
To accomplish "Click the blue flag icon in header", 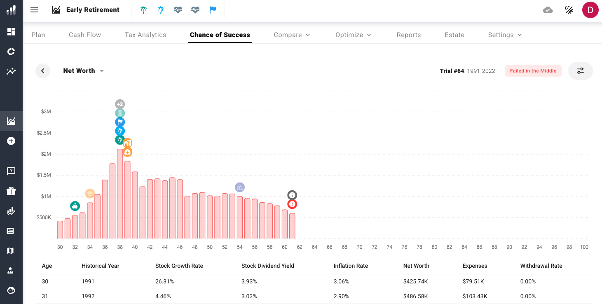I will (213, 10).
